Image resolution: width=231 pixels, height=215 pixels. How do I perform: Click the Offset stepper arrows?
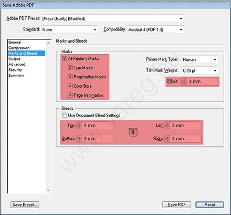pos(184,81)
